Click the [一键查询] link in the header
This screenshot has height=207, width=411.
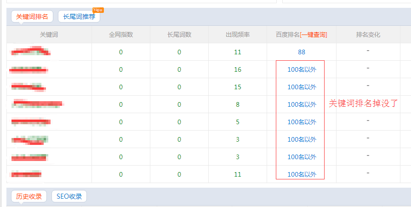point(314,34)
